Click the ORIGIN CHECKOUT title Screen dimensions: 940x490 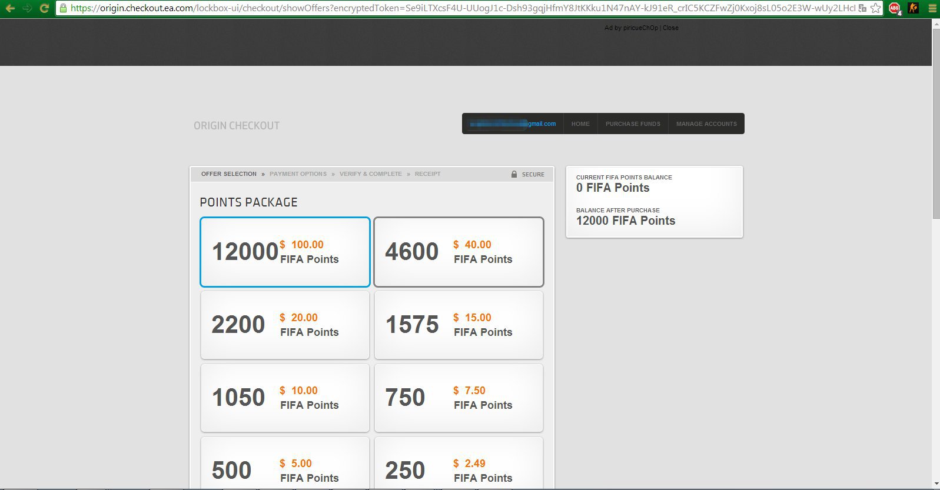pyautogui.click(x=237, y=126)
